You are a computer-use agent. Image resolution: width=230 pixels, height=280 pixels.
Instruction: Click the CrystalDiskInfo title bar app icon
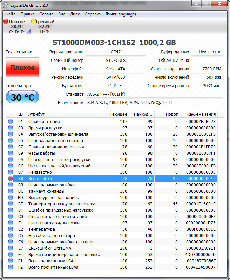[x=6, y=5]
